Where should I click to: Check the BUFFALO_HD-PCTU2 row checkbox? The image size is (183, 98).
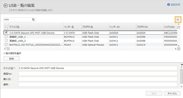6,44
